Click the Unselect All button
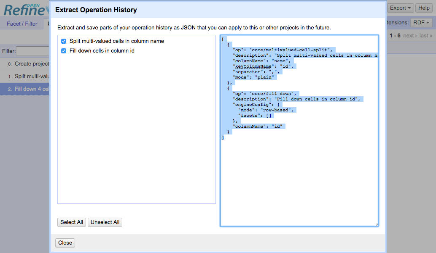 pos(105,222)
